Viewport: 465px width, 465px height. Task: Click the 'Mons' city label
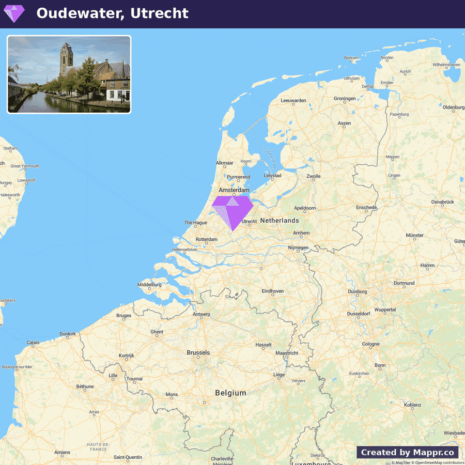pyautogui.click(x=172, y=394)
